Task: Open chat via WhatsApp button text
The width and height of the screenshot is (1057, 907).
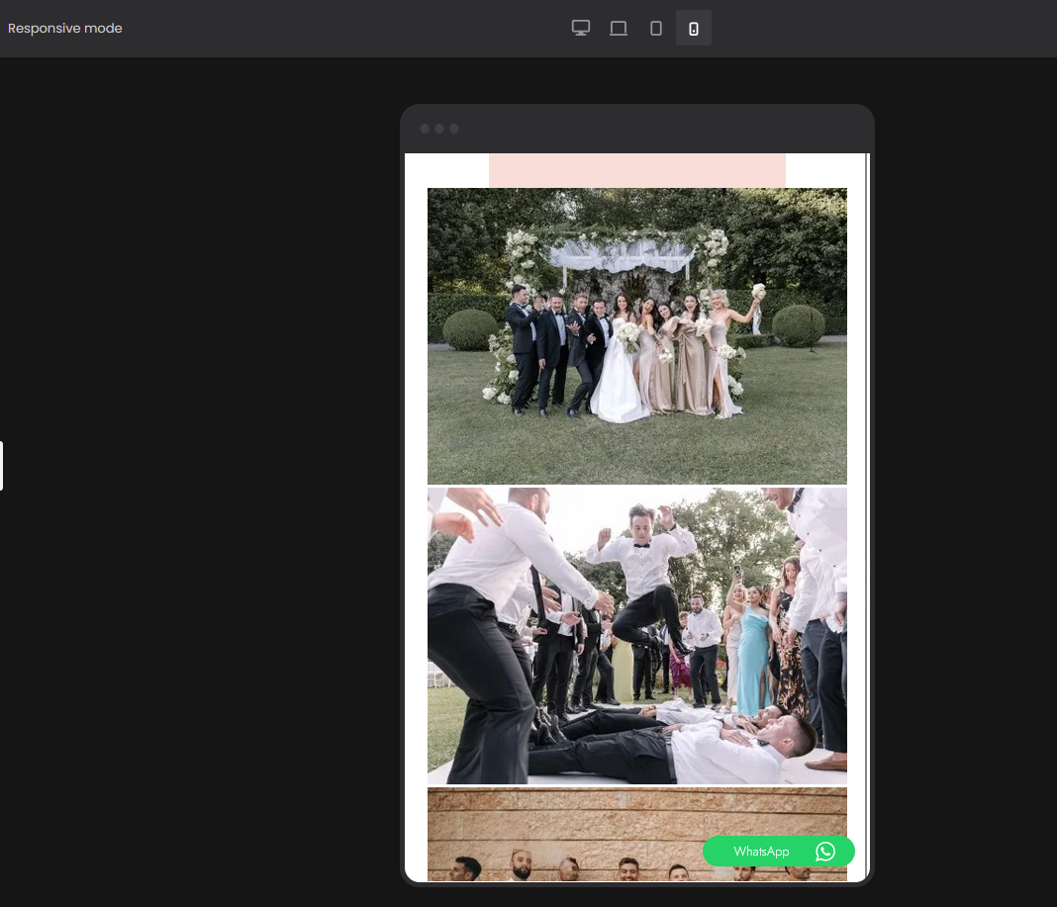Action: pyautogui.click(x=761, y=852)
